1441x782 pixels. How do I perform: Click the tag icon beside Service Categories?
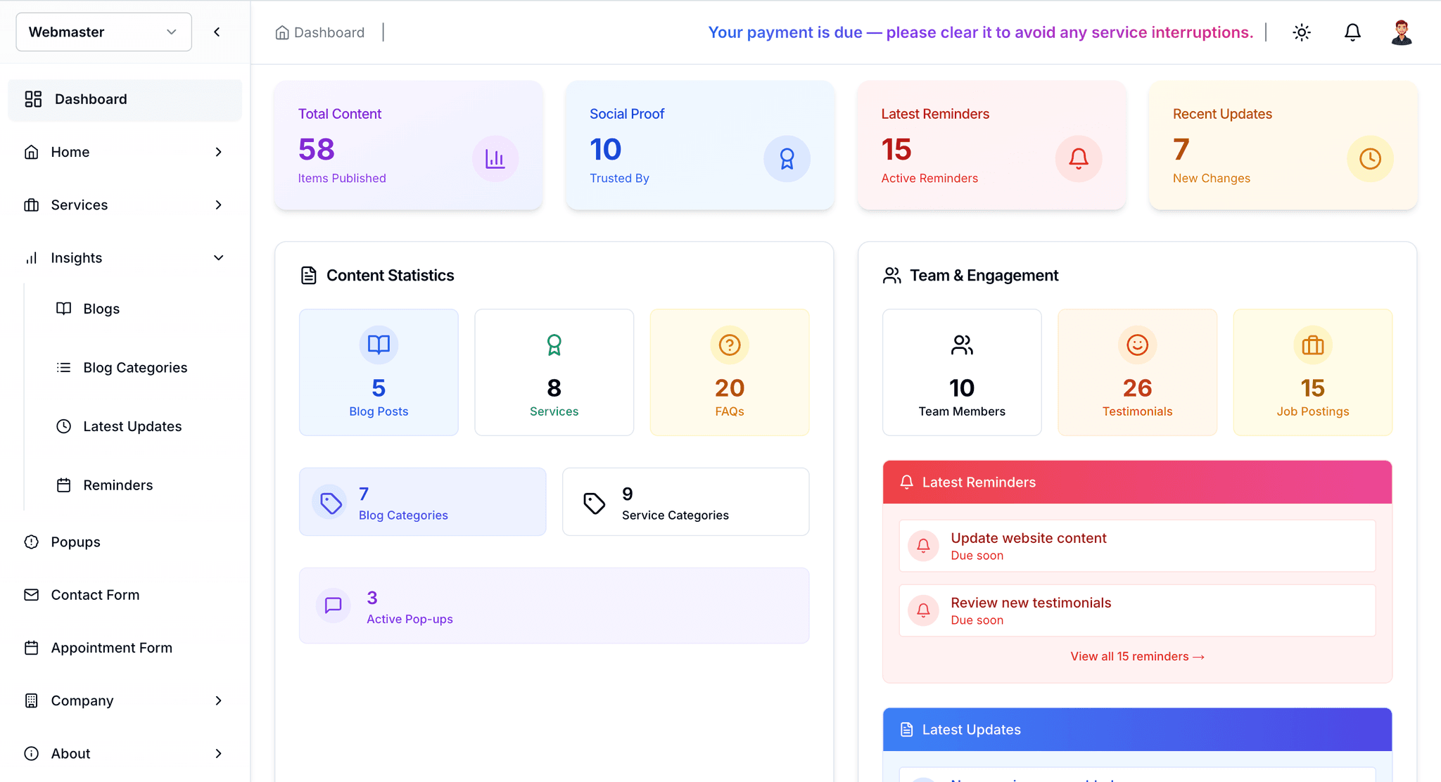coord(595,503)
